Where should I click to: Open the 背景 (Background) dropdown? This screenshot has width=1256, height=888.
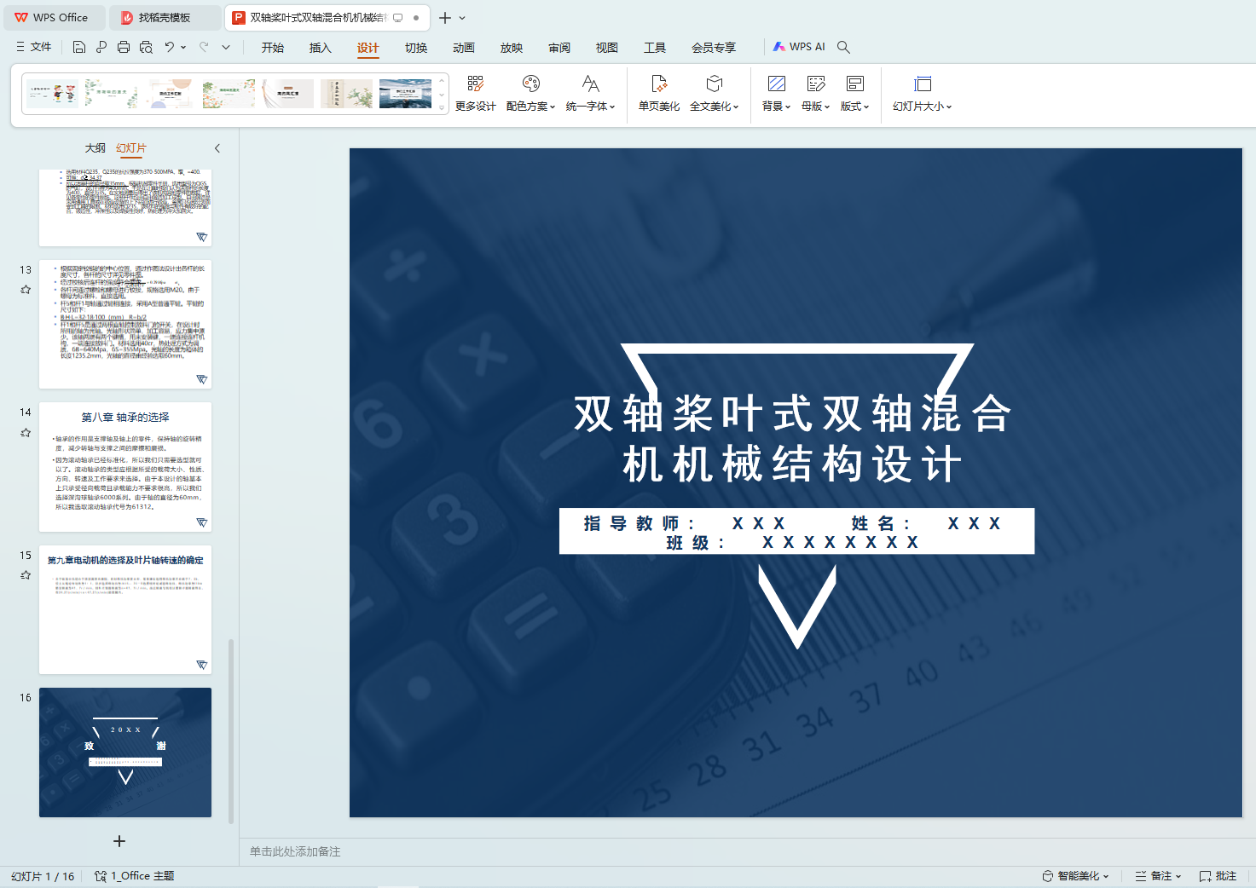pyautogui.click(x=776, y=94)
